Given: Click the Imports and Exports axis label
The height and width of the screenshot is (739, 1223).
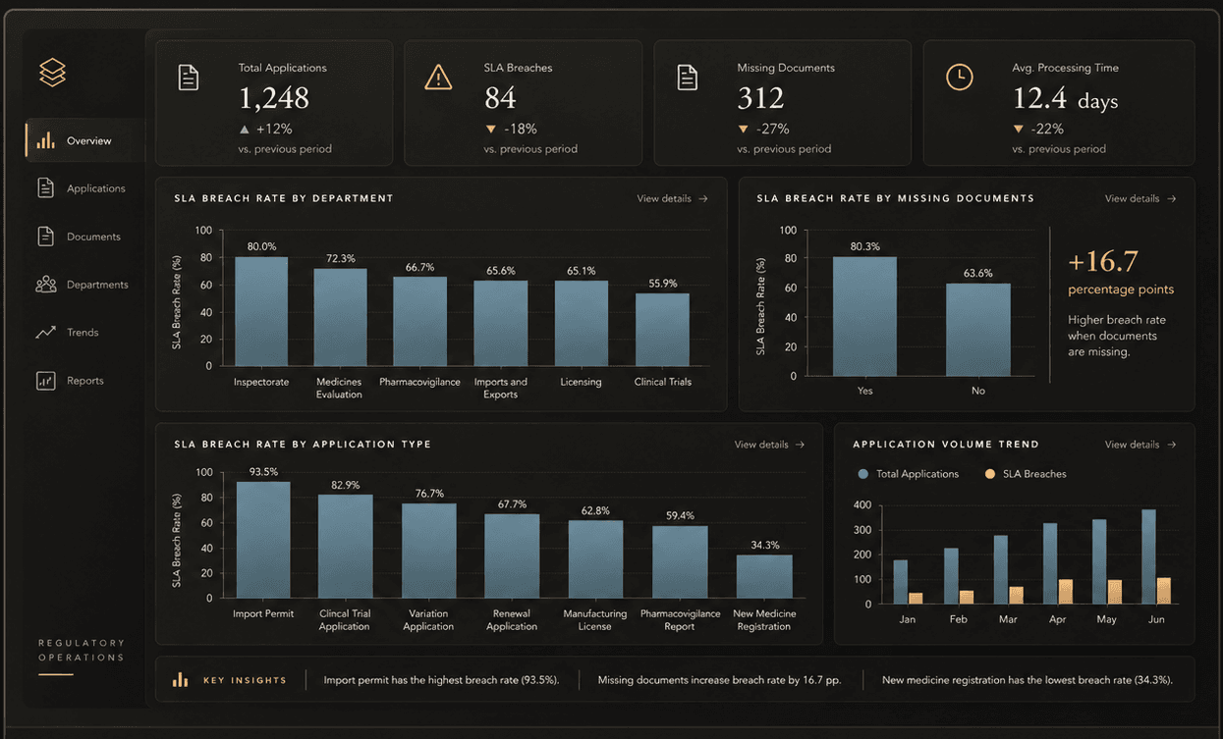Looking at the screenshot, I should tap(501, 388).
